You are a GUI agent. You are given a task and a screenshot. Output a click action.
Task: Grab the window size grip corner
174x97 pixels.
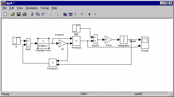[x=171, y=94]
